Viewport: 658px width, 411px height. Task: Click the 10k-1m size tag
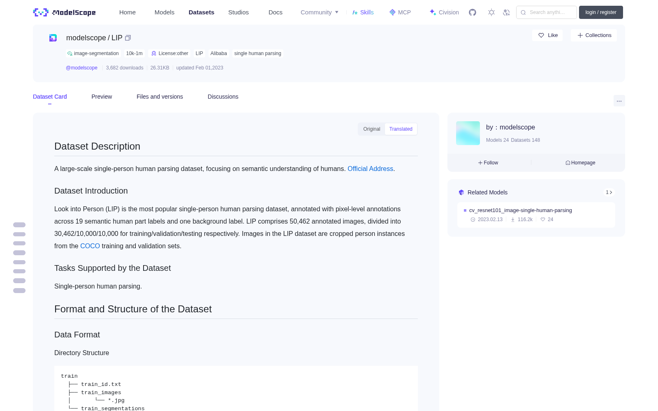[134, 53]
